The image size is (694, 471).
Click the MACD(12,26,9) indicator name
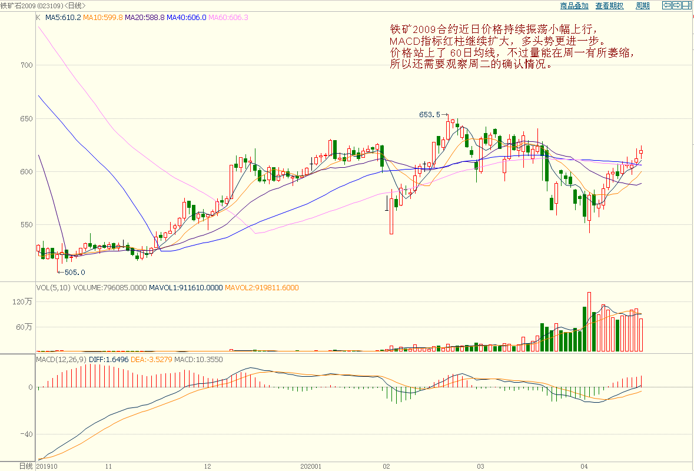tap(62, 359)
